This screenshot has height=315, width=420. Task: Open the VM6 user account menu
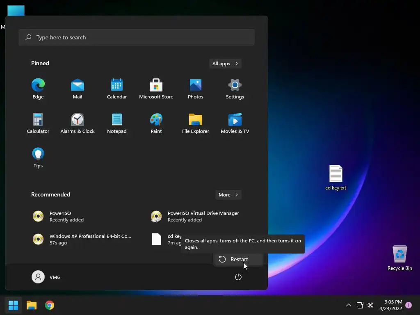pyautogui.click(x=46, y=277)
